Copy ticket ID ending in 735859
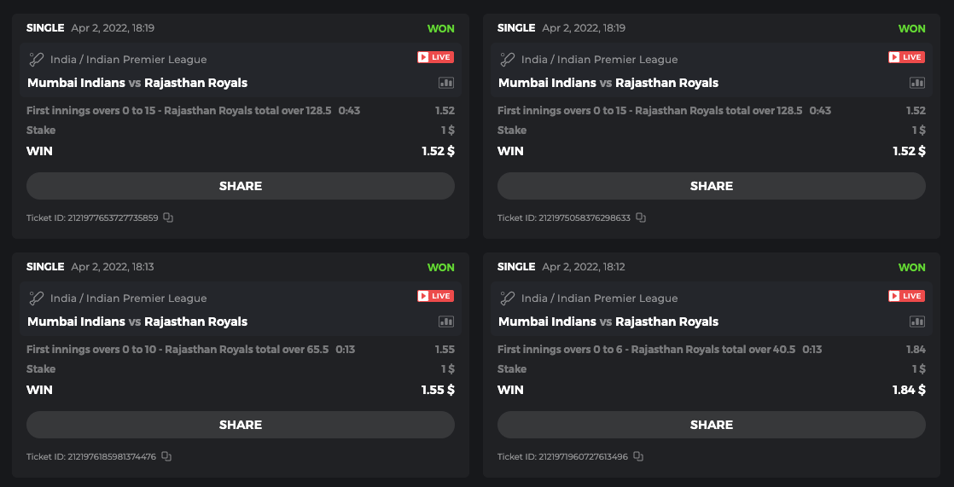This screenshot has width=954, height=487. pyautogui.click(x=168, y=217)
